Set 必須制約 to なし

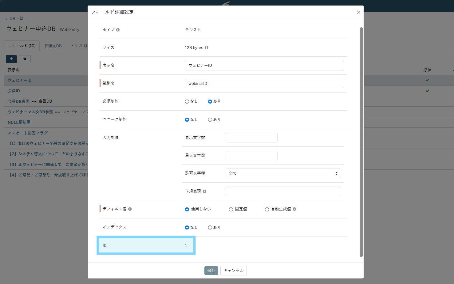[187, 102]
